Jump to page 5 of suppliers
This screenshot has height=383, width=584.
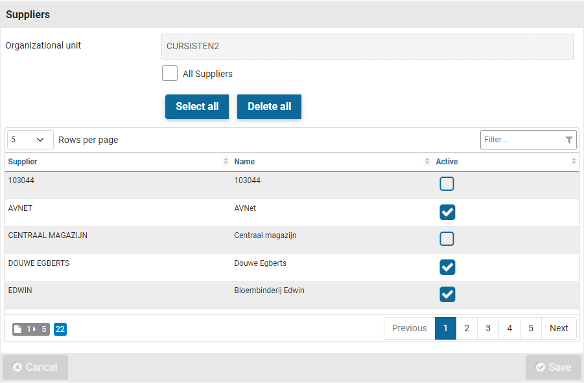pos(530,328)
